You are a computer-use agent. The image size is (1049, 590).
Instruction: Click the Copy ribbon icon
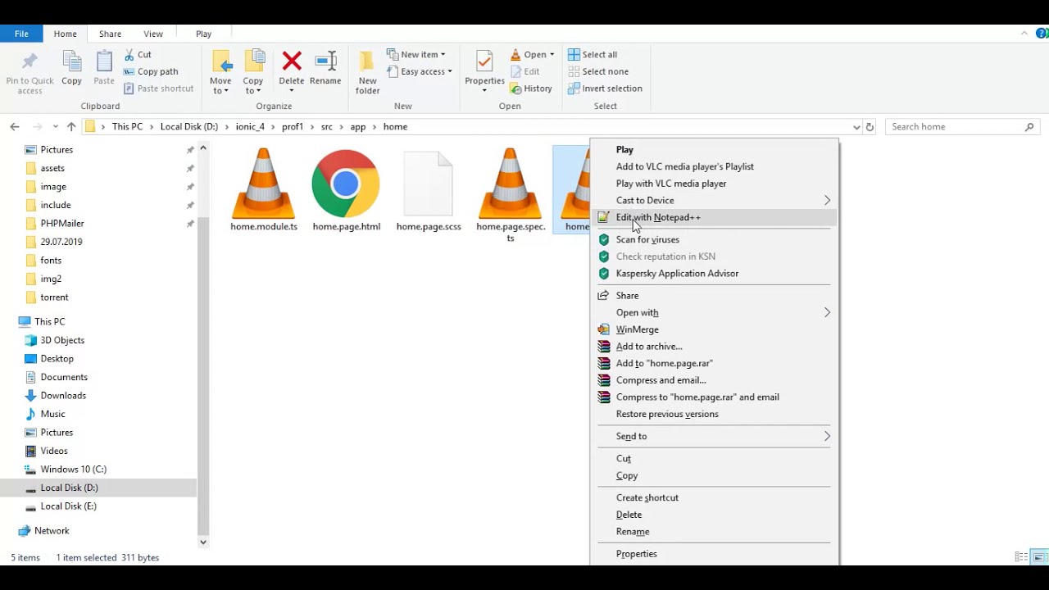[71, 63]
